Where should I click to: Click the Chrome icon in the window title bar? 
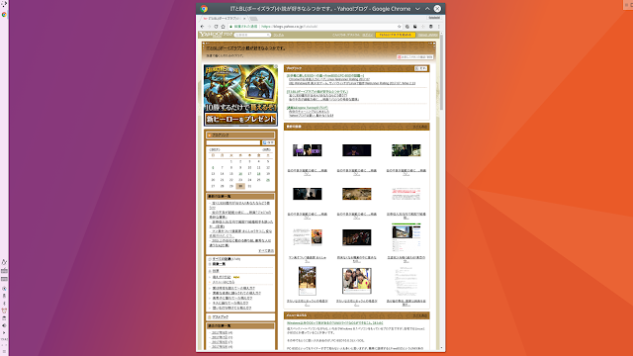pos(204,9)
